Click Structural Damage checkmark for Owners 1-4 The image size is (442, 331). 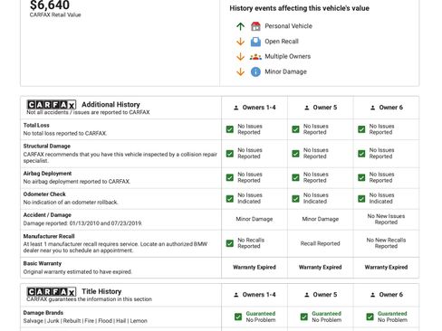[x=230, y=154]
